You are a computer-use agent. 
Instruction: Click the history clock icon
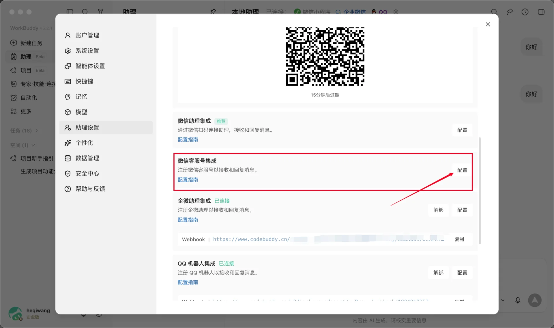[525, 12]
